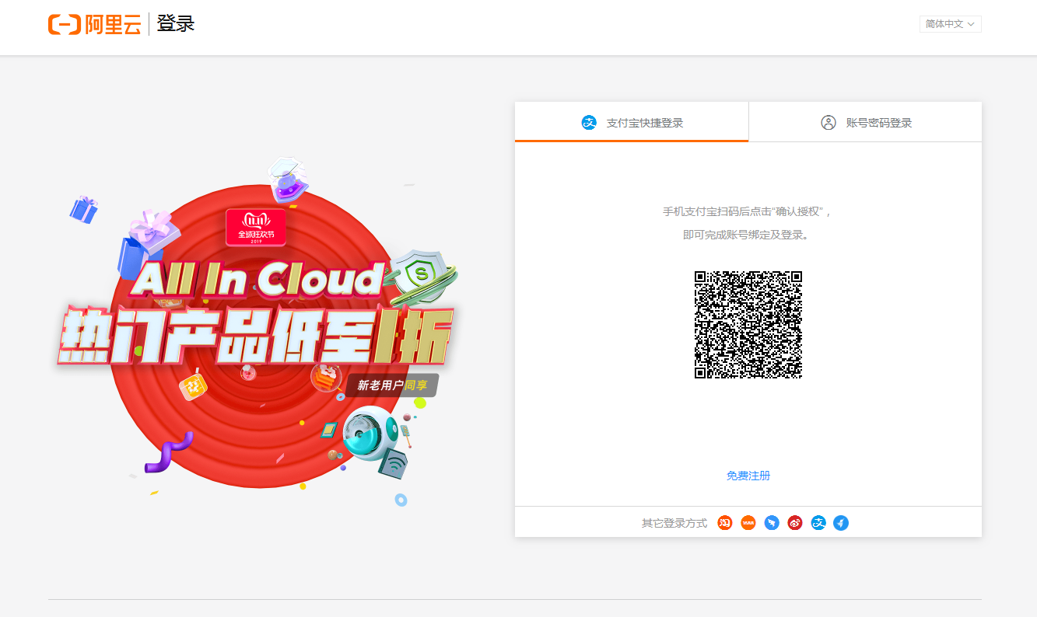Click the 其它登录方式 label
Screen dimensions: 1037x617
[674, 523]
